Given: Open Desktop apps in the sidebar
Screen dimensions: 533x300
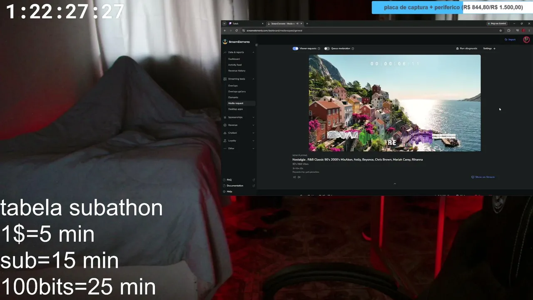Looking at the screenshot, I should point(235,109).
